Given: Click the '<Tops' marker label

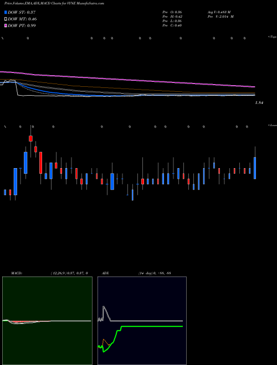Looking at the screenshot, I should point(272,37).
